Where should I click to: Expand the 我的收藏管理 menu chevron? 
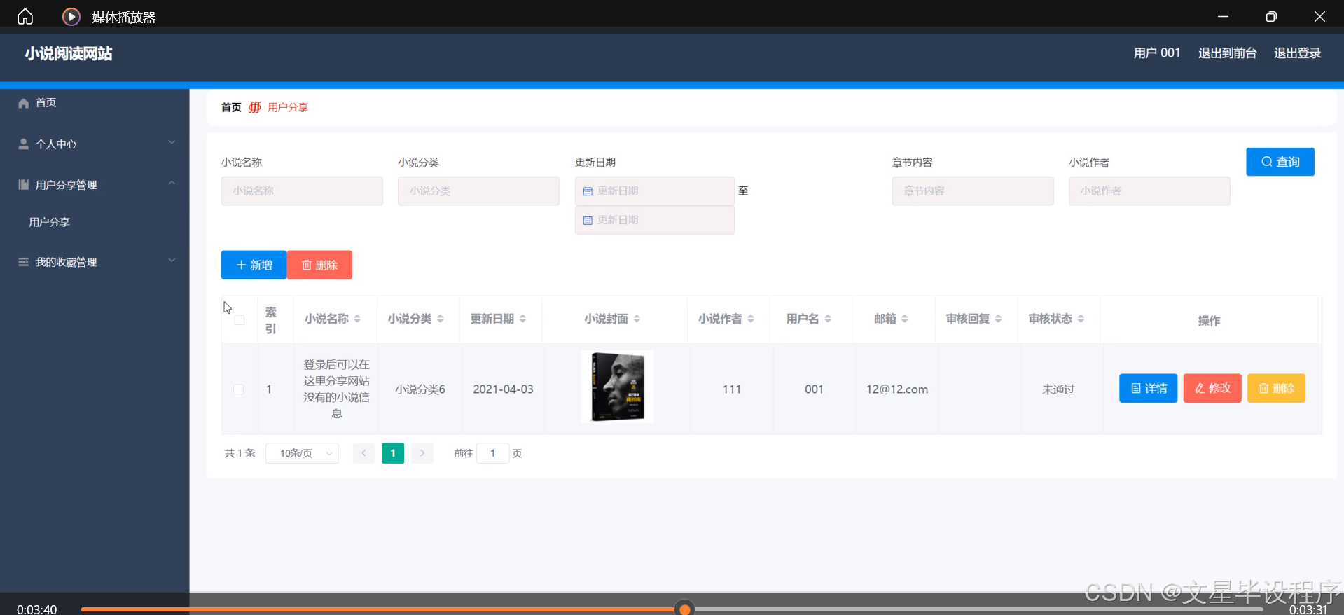(x=172, y=261)
